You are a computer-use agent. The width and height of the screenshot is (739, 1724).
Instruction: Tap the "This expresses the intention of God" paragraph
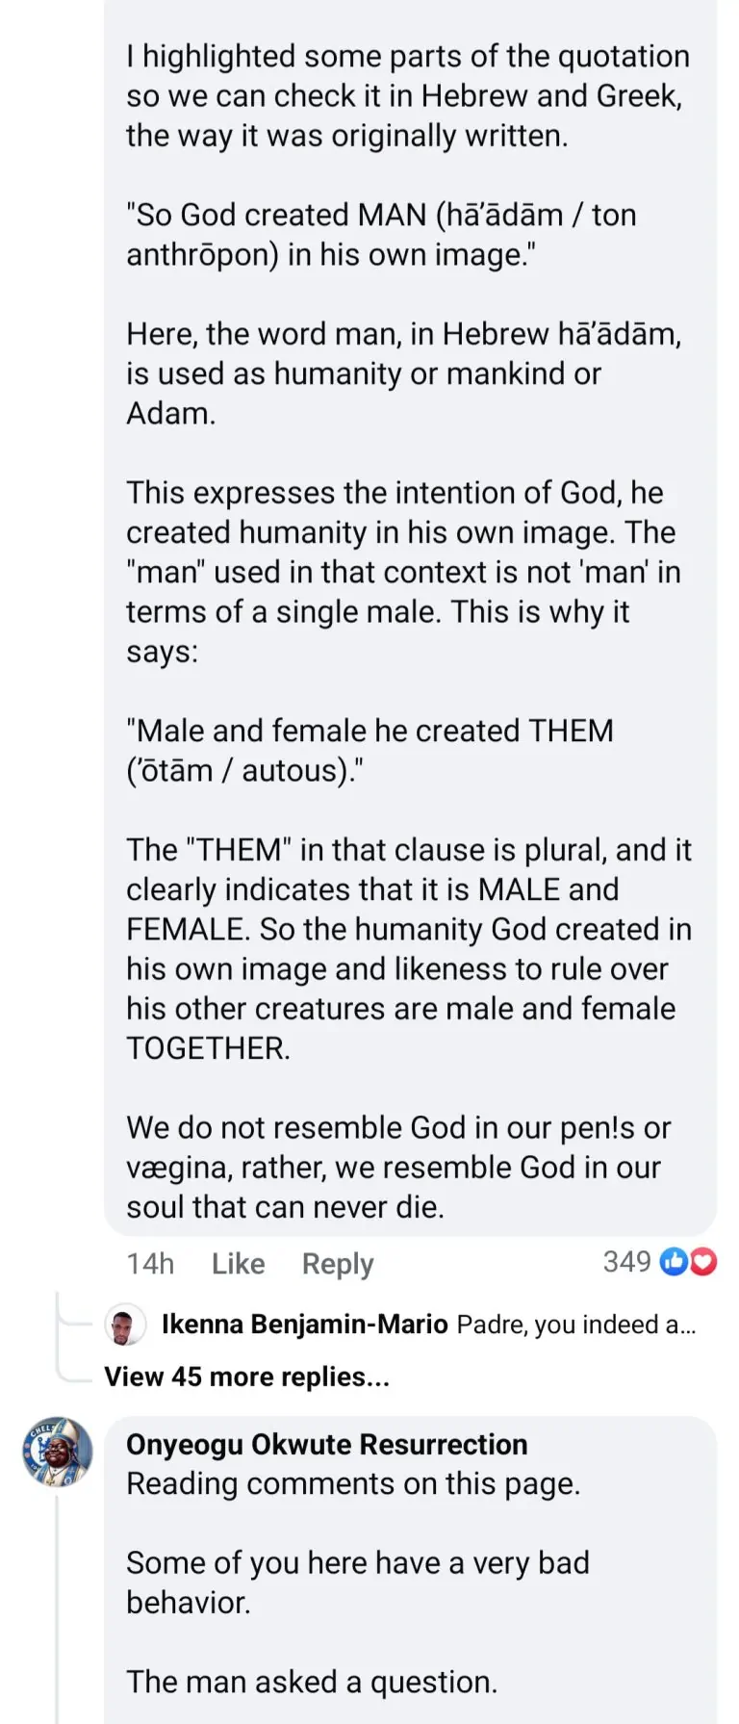[403, 572]
